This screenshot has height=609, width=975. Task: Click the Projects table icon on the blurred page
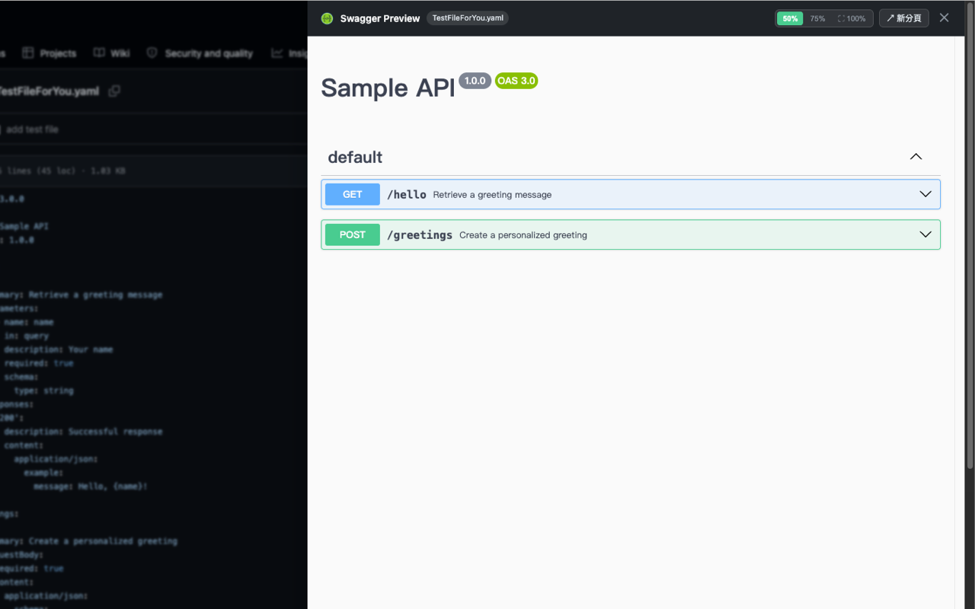[x=28, y=53]
